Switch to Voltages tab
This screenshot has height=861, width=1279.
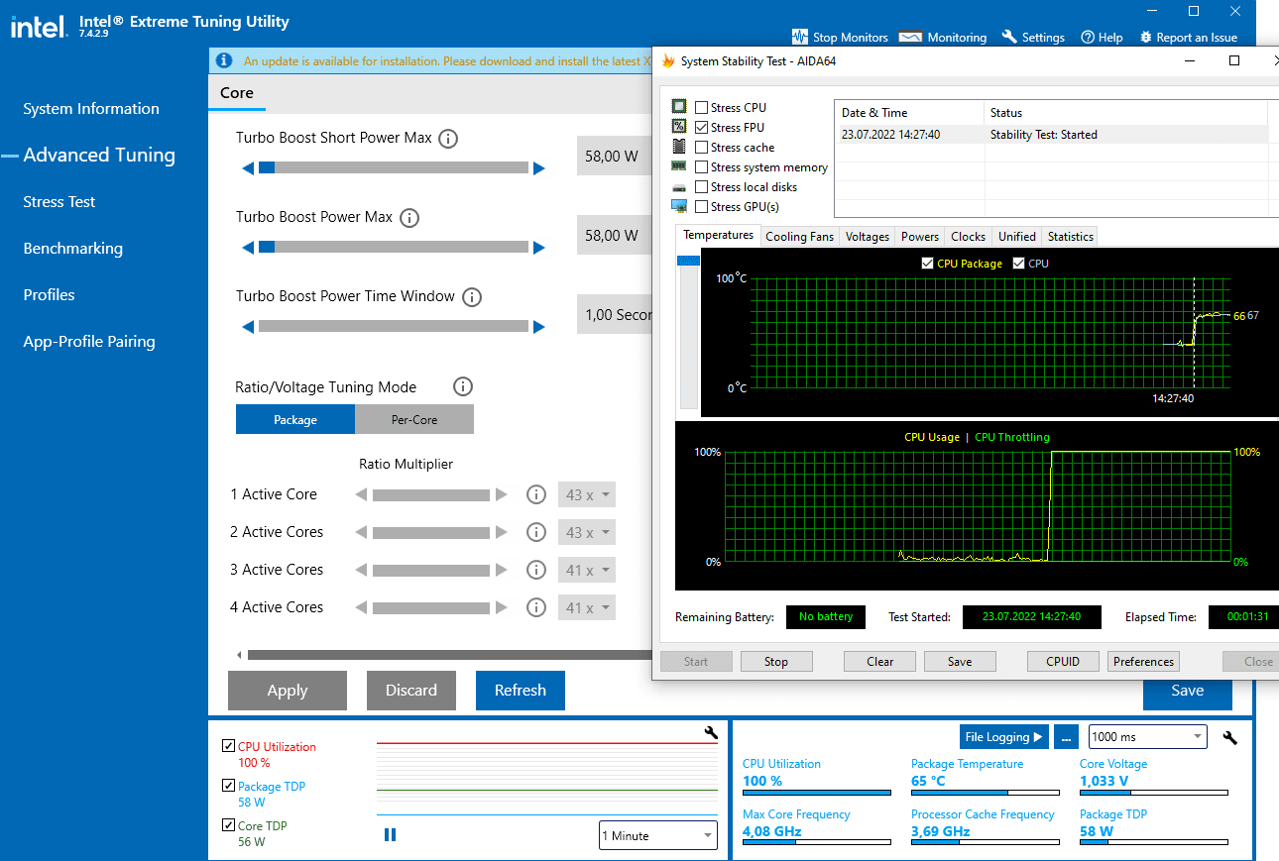[868, 237]
